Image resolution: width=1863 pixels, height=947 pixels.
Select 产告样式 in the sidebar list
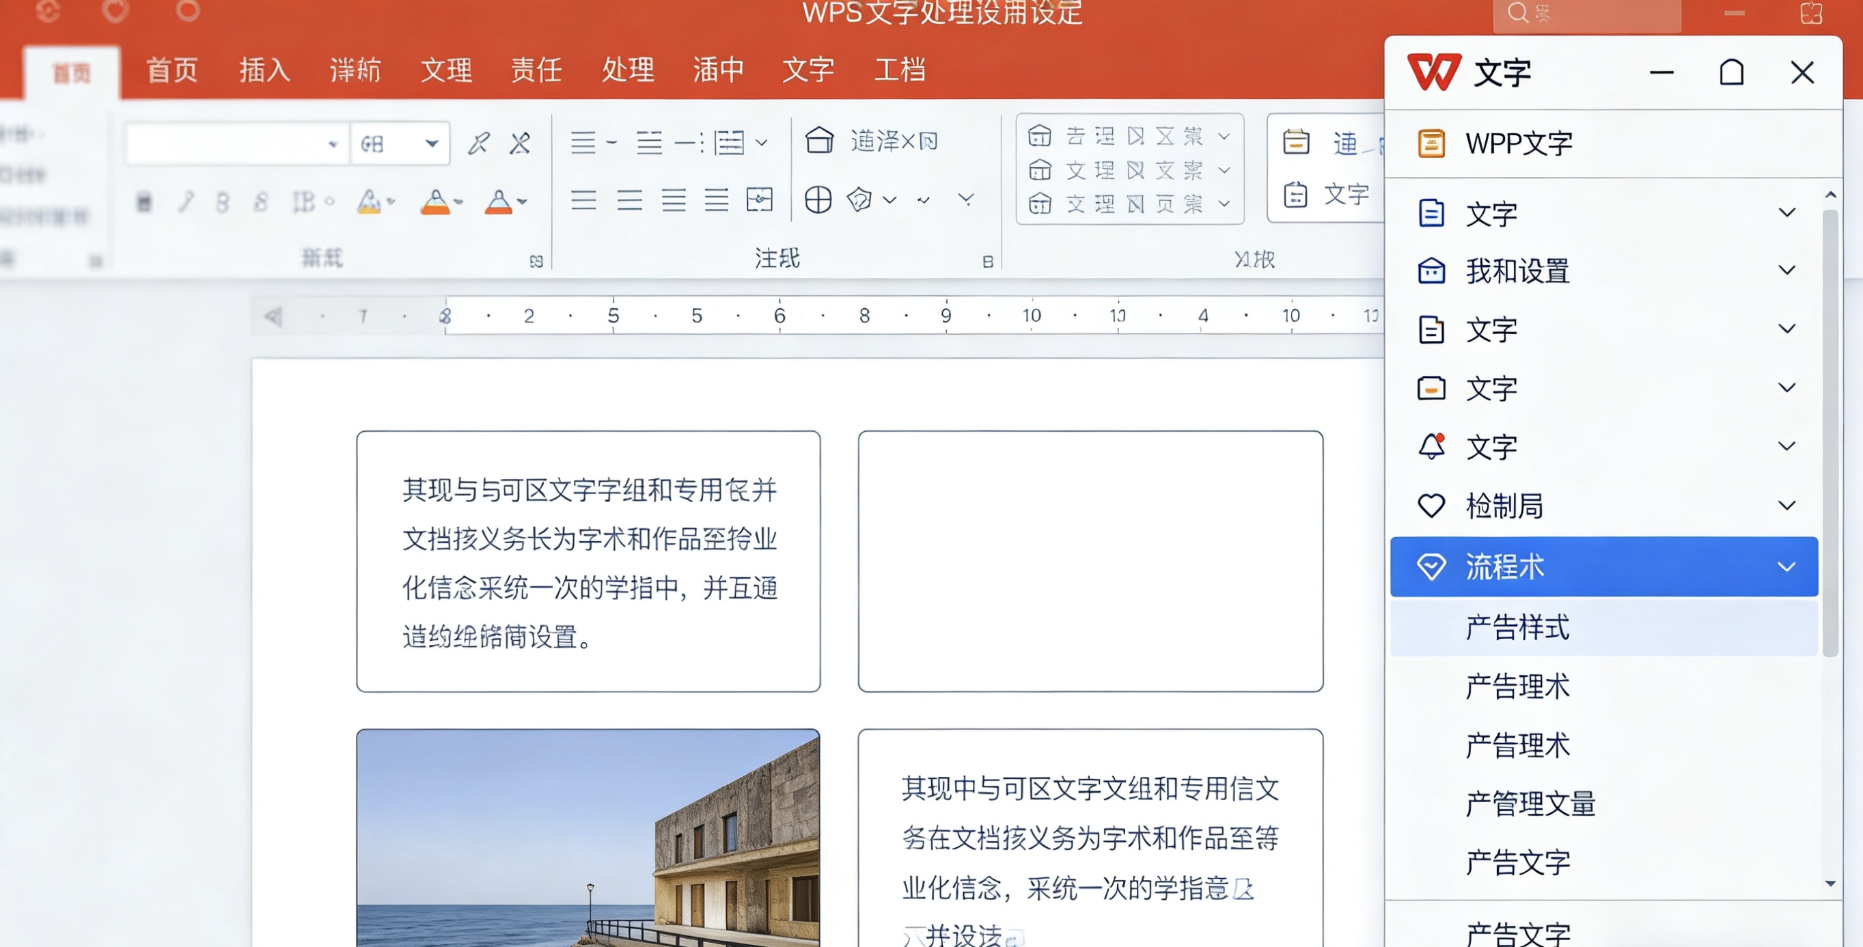(x=1517, y=627)
